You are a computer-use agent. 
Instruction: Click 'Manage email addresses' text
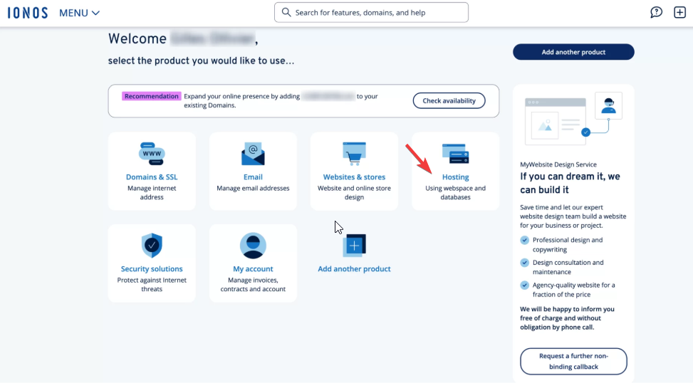(253, 188)
